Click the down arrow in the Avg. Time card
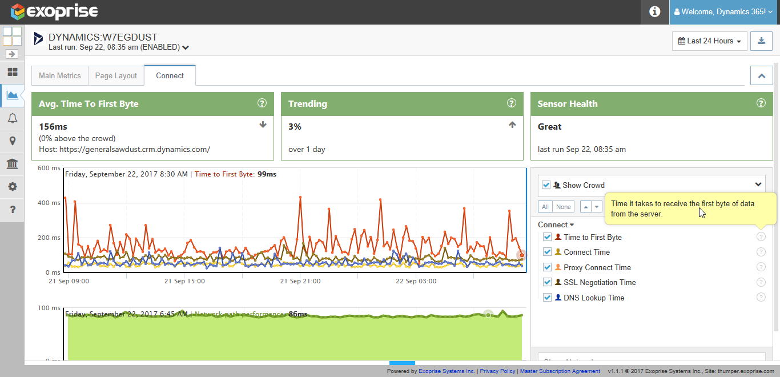The width and height of the screenshot is (780, 377). click(x=263, y=125)
